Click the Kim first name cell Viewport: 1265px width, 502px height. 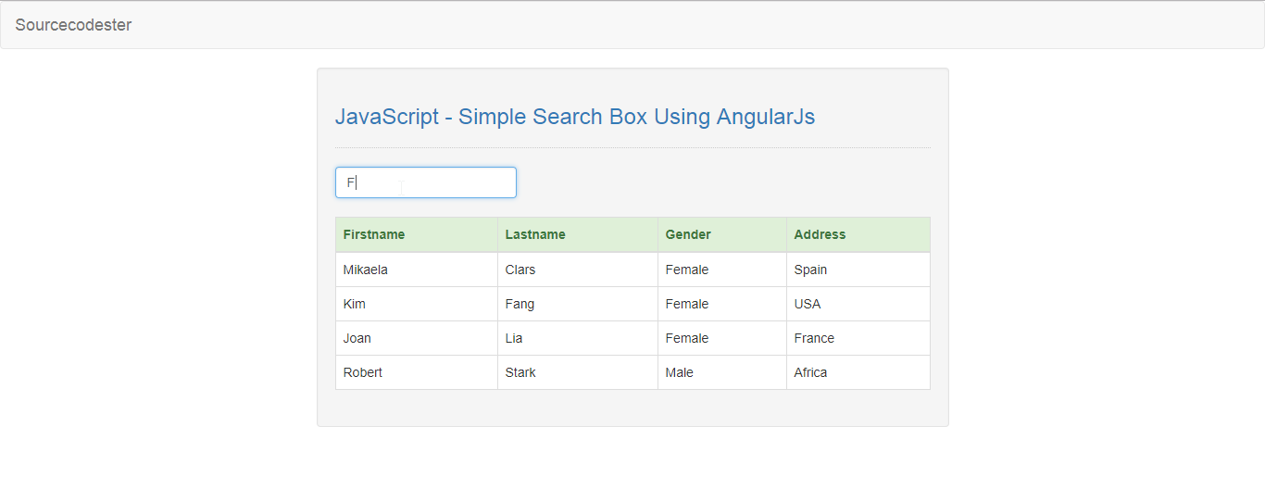417,304
